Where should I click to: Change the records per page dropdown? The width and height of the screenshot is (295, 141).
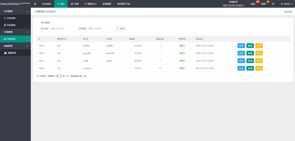[x=59, y=76]
